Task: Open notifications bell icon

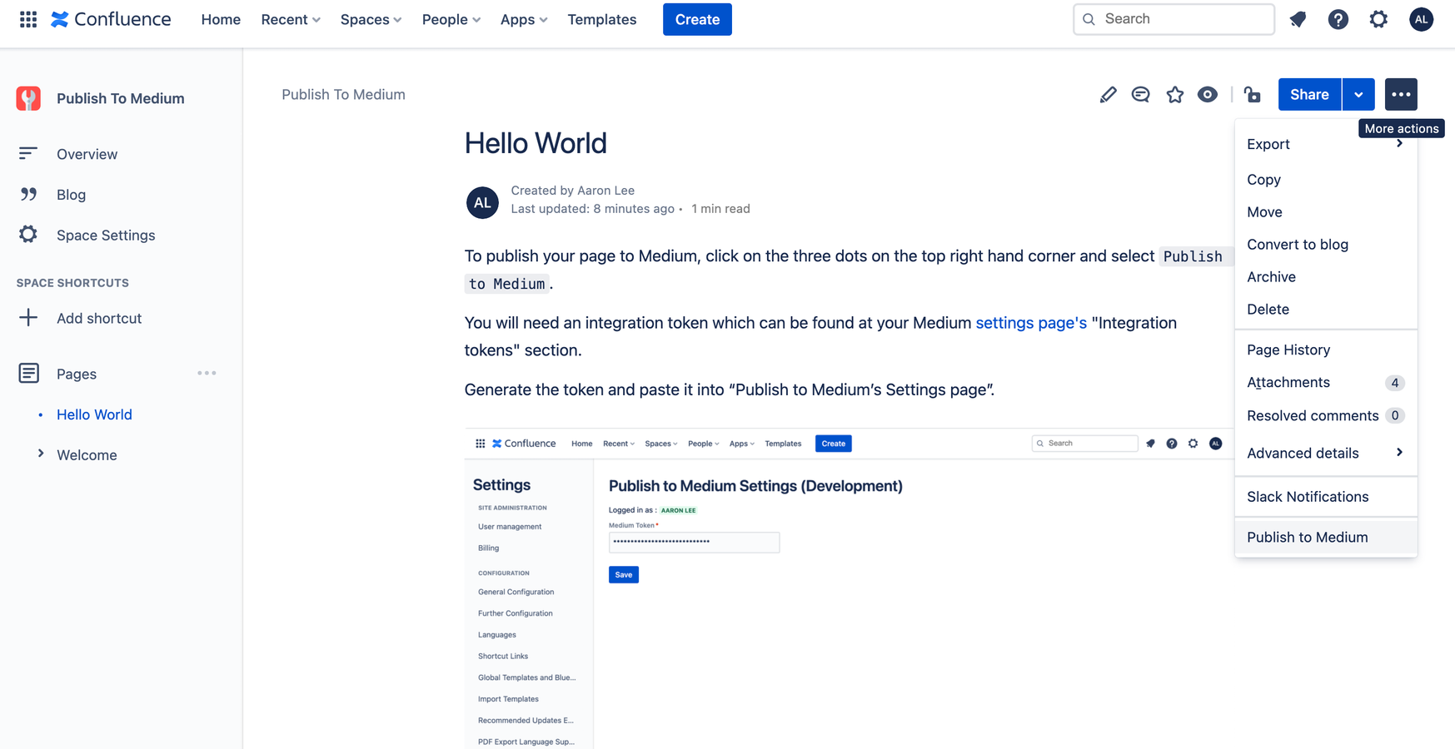Action: click(1298, 19)
